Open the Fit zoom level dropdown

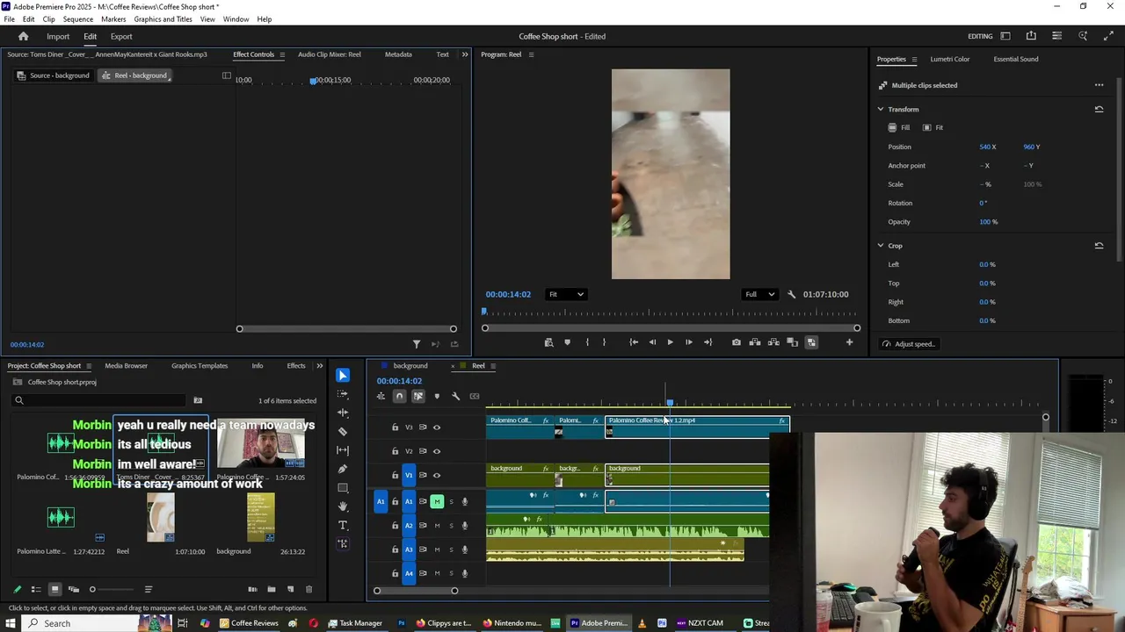pyautogui.click(x=565, y=294)
